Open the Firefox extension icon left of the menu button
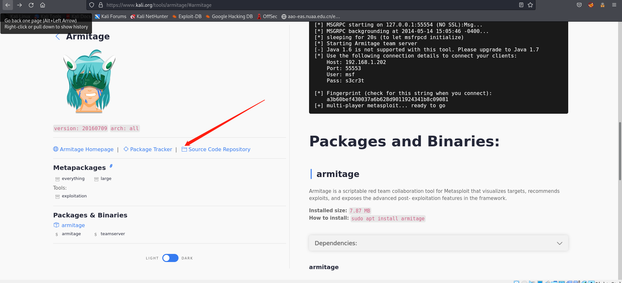Viewport: 622px width, 283px height. 602,5
